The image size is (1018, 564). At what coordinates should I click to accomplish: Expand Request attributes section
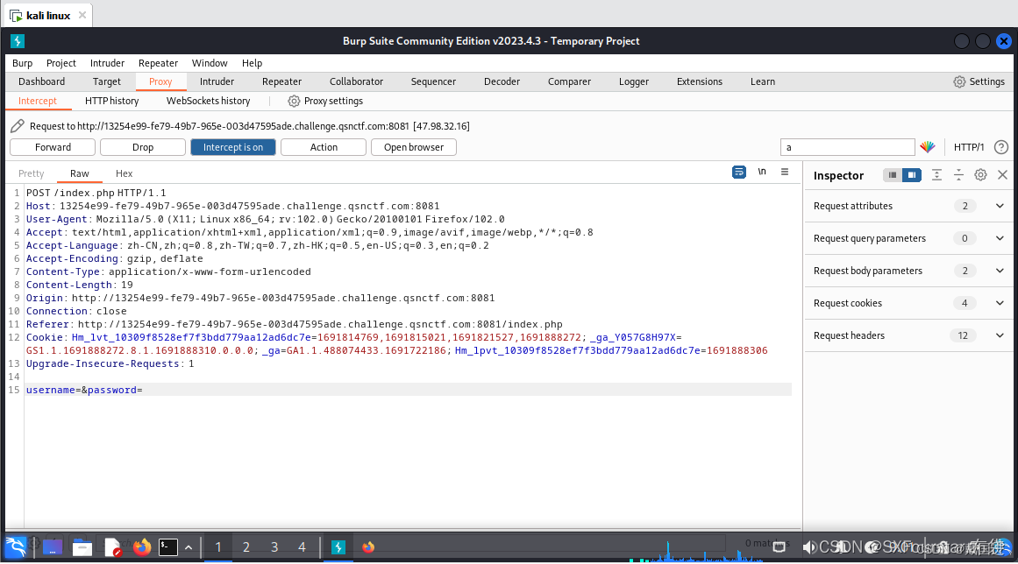[908, 206]
